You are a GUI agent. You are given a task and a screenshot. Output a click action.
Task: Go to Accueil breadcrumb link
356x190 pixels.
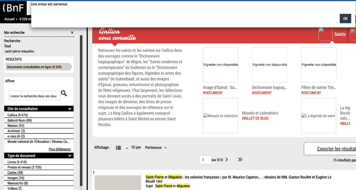click(9, 19)
